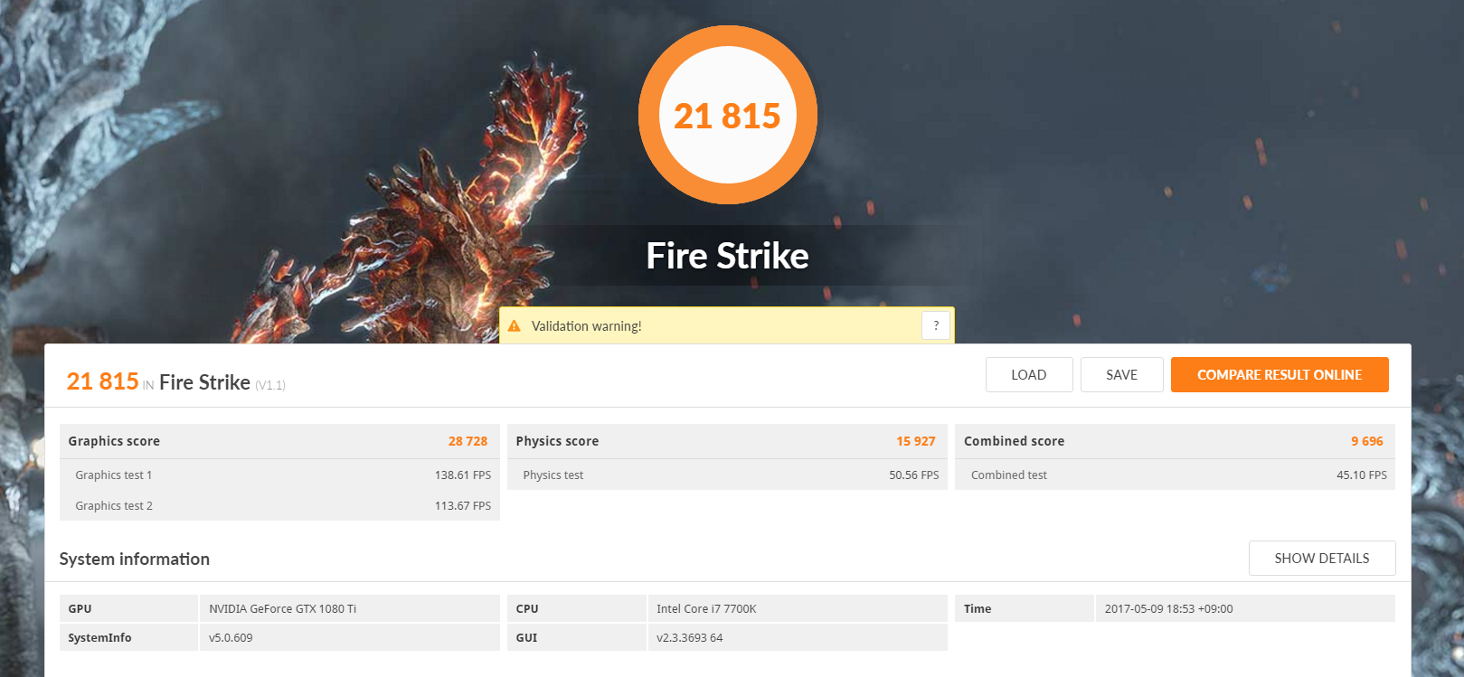Click NVIDIA GeForce GTX 1080 Ti value
Screen dimensions: 1464x677
283,609
